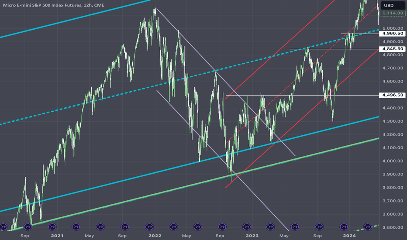Click the rollover icon overlapping the green dashed line
This screenshot has width=407, height=240.
click(367, 227)
